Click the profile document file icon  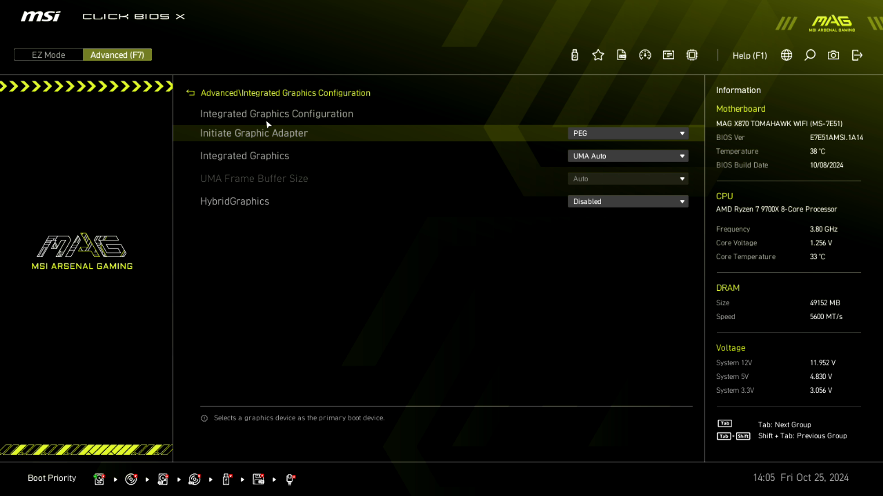tap(621, 55)
